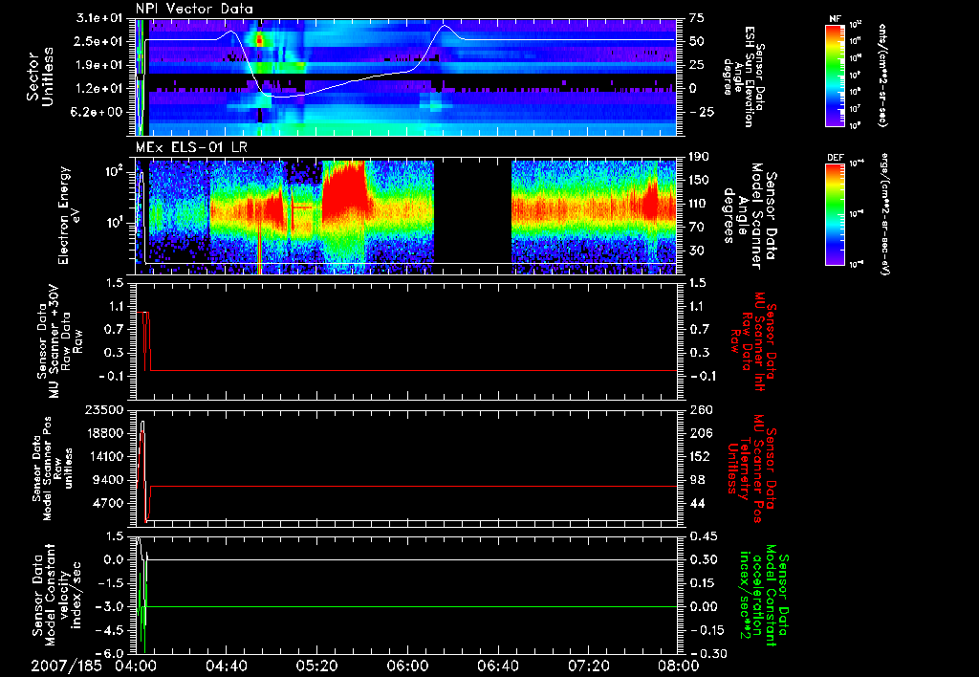Click the 05:20 time tick label
Viewport: 979px width, 677px height.
click(x=316, y=666)
